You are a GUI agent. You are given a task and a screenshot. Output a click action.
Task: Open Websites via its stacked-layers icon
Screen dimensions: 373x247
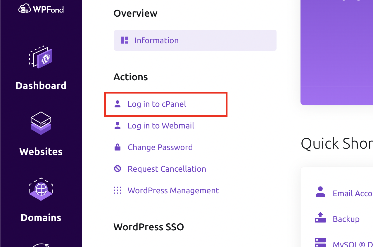(x=41, y=123)
